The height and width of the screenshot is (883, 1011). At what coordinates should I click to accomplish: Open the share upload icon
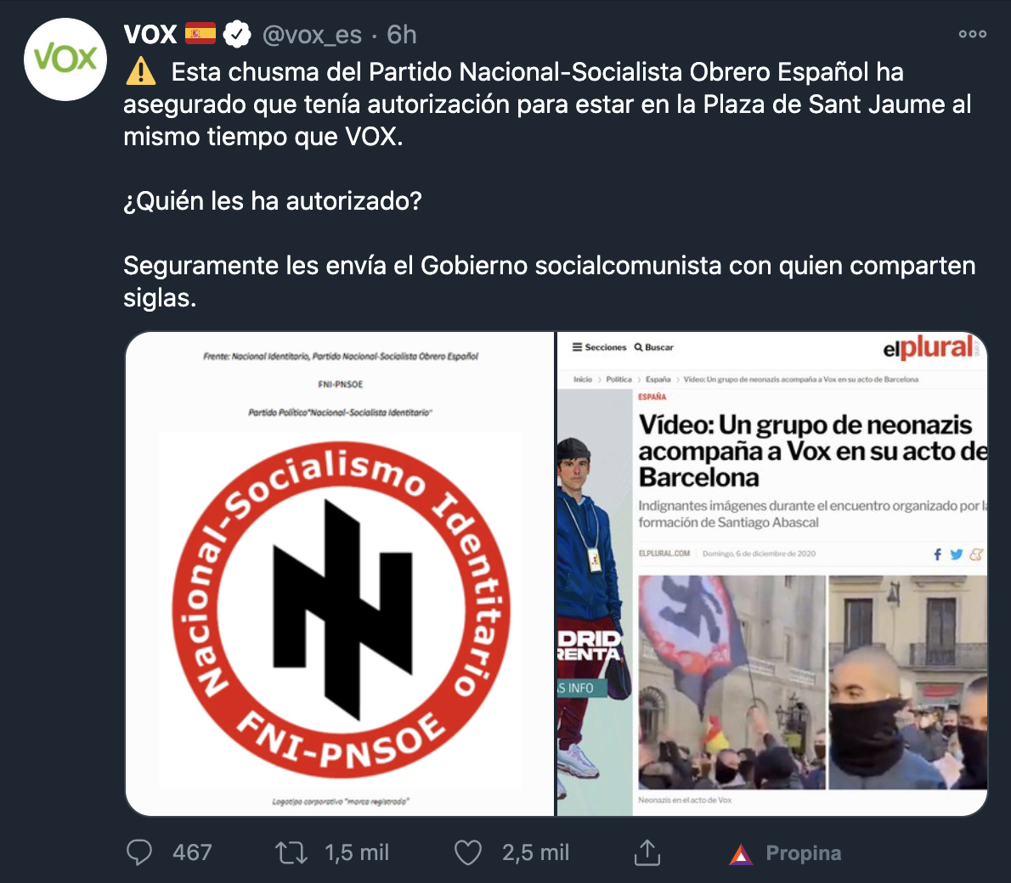pos(647,852)
